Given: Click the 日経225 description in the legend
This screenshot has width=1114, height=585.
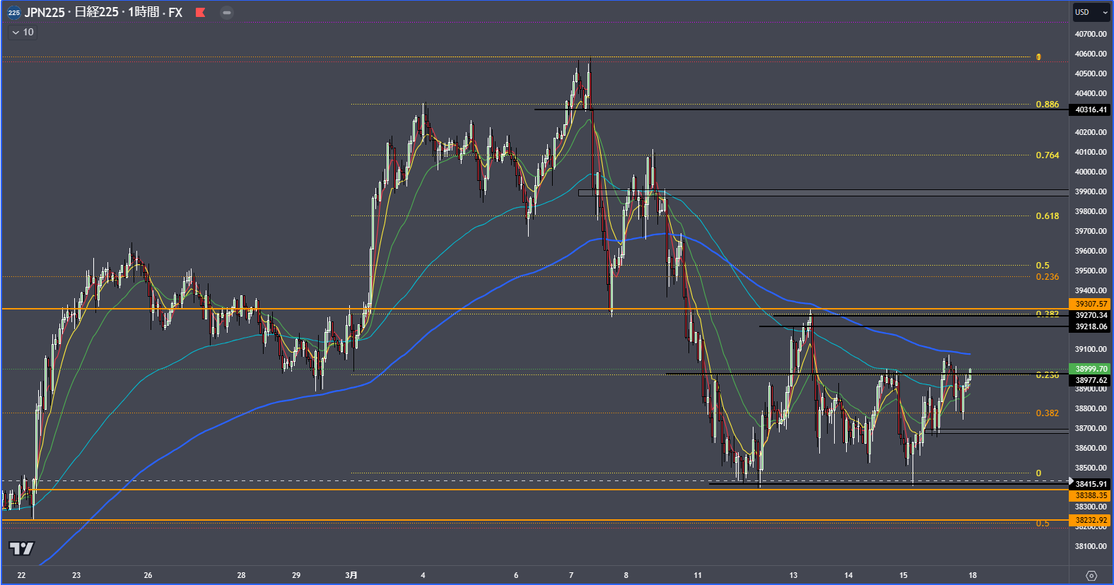Looking at the screenshot, I should pyautogui.click(x=96, y=12).
